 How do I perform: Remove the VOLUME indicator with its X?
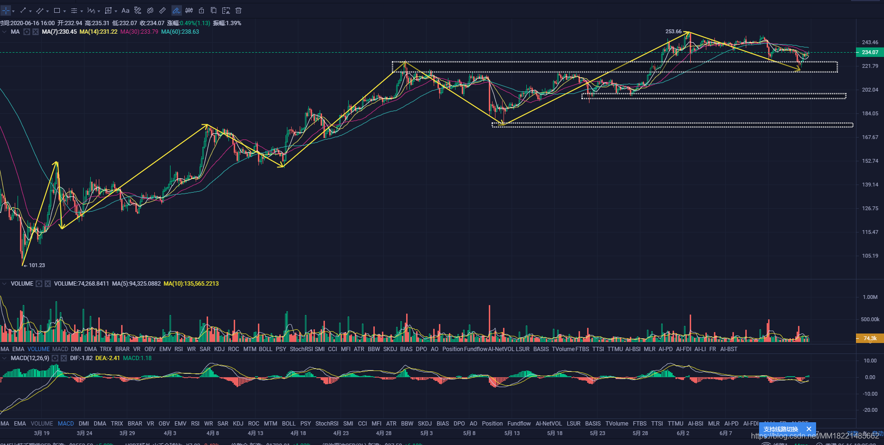pos(48,284)
